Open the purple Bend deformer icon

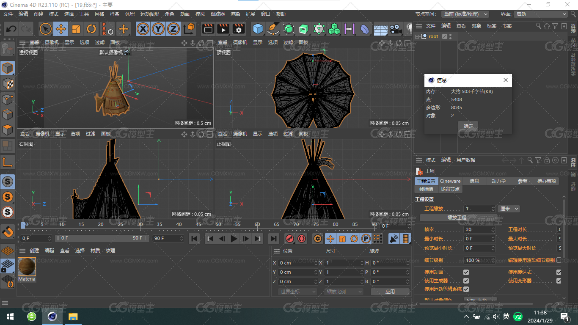point(365,29)
